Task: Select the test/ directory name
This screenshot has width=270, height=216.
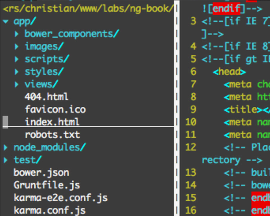Action: coord(28,160)
